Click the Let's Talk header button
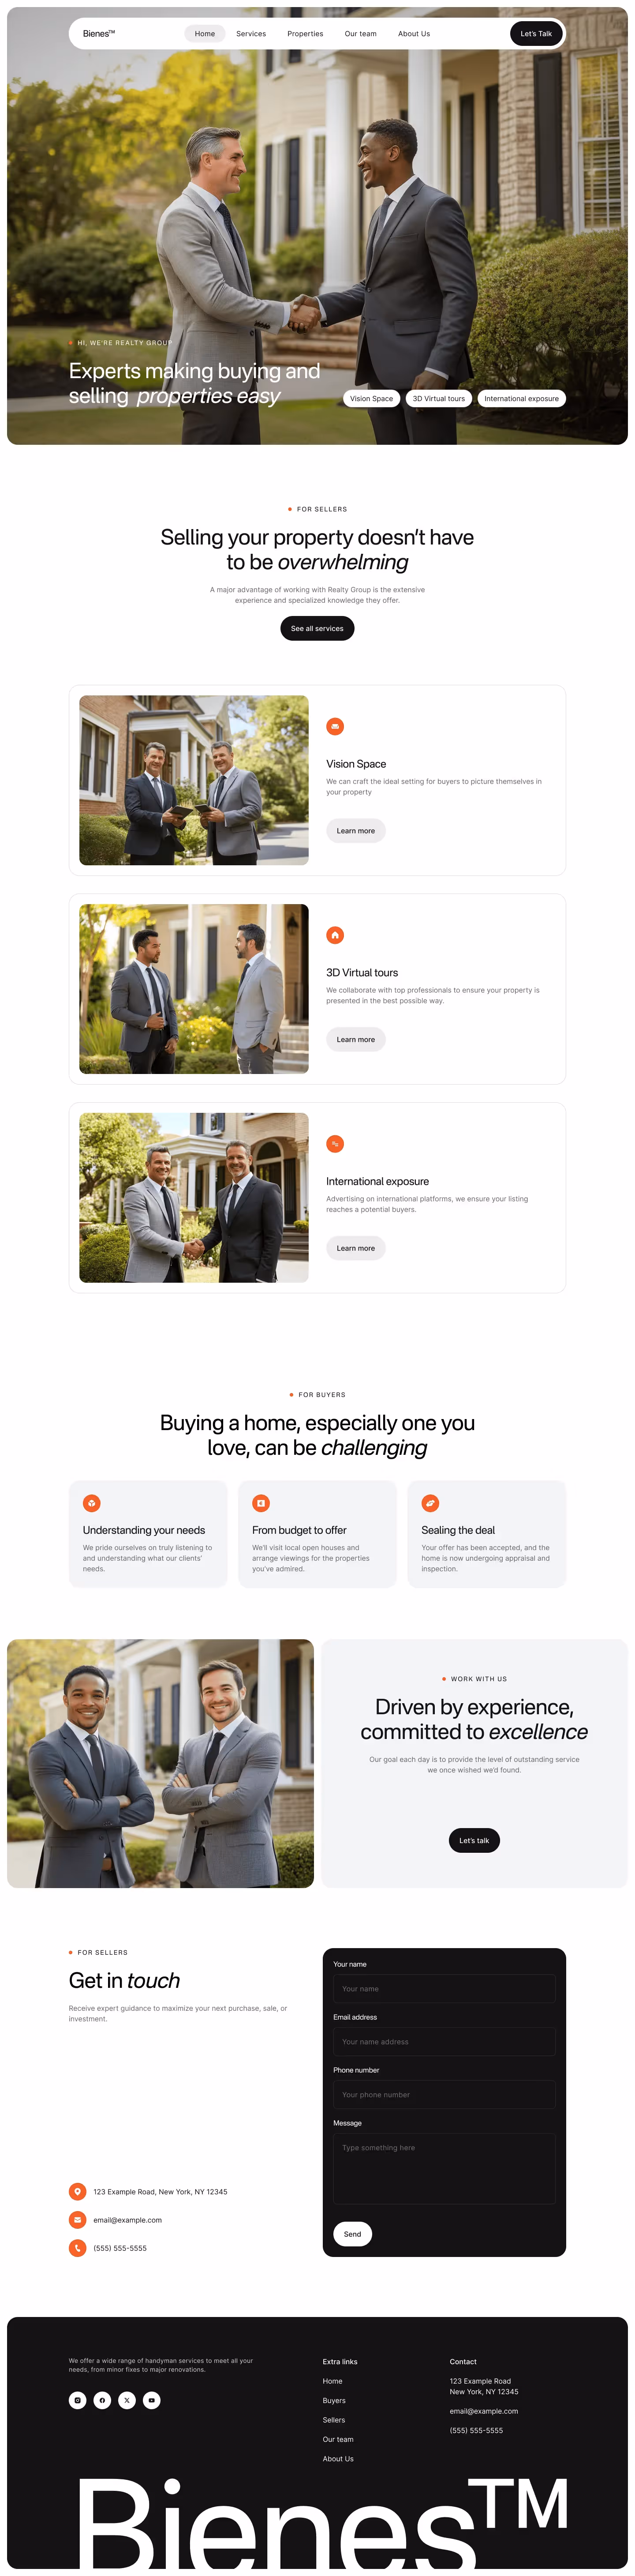Screen dimensions: 635x2576 (x=536, y=34)
